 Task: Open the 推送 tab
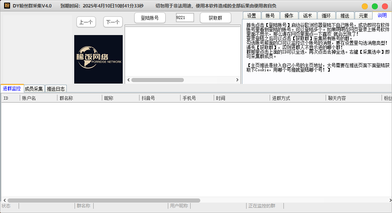click(345, 16)
